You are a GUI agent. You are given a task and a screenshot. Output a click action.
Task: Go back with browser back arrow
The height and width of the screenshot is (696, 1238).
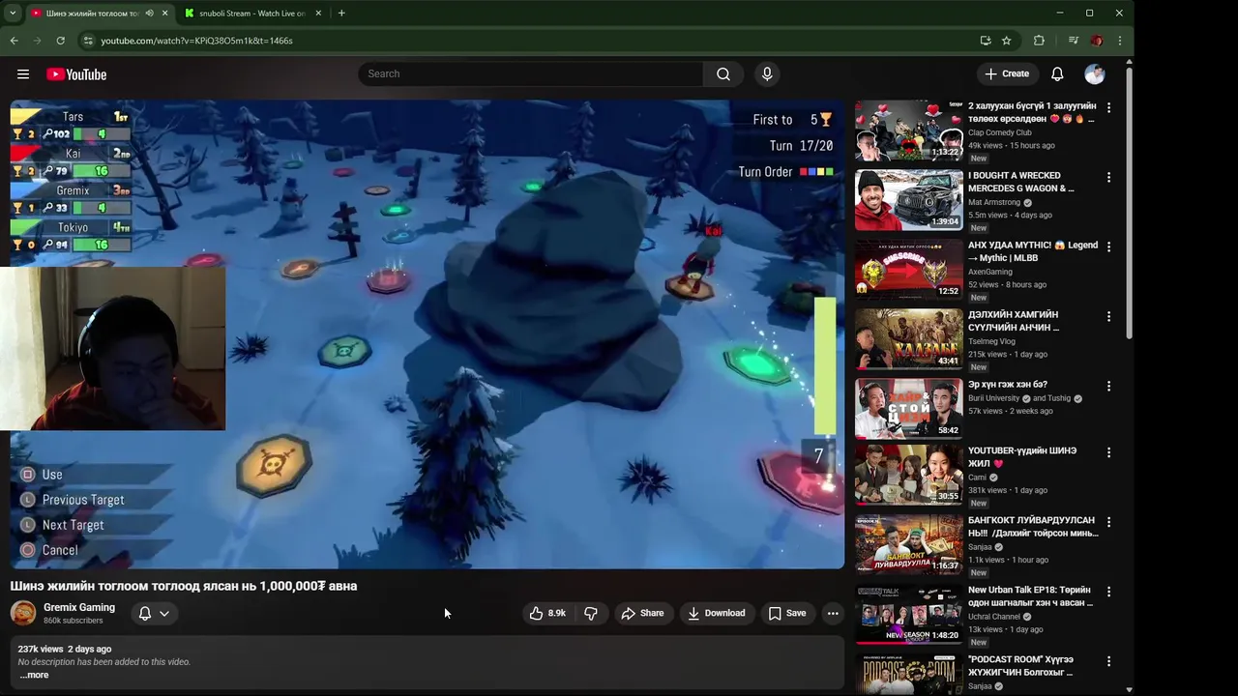pos(14,41)
